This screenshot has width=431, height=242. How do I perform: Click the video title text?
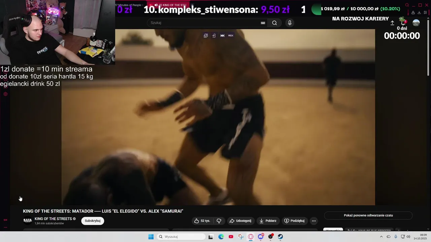tap(103, 211)
